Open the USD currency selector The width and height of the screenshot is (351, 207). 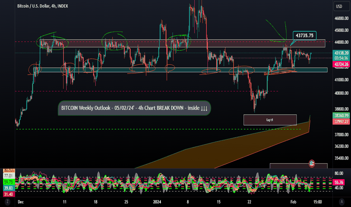(x=341, y=6)
